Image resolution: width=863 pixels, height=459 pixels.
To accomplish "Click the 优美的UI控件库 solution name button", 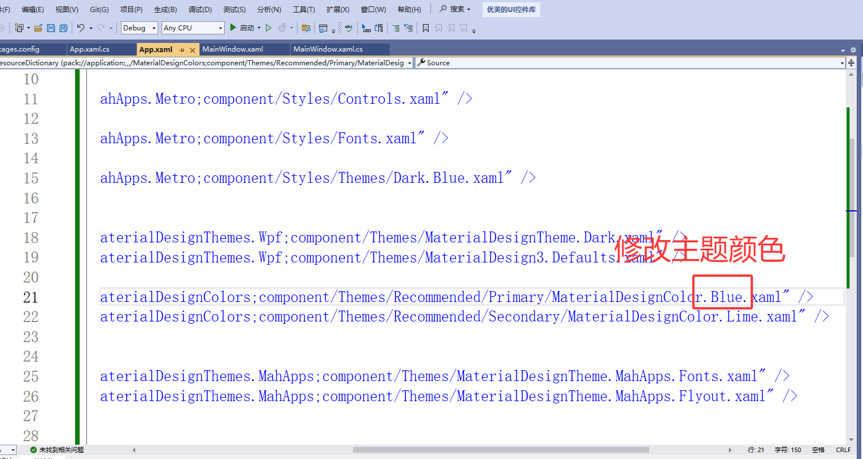I will click(x=511, y=9).
